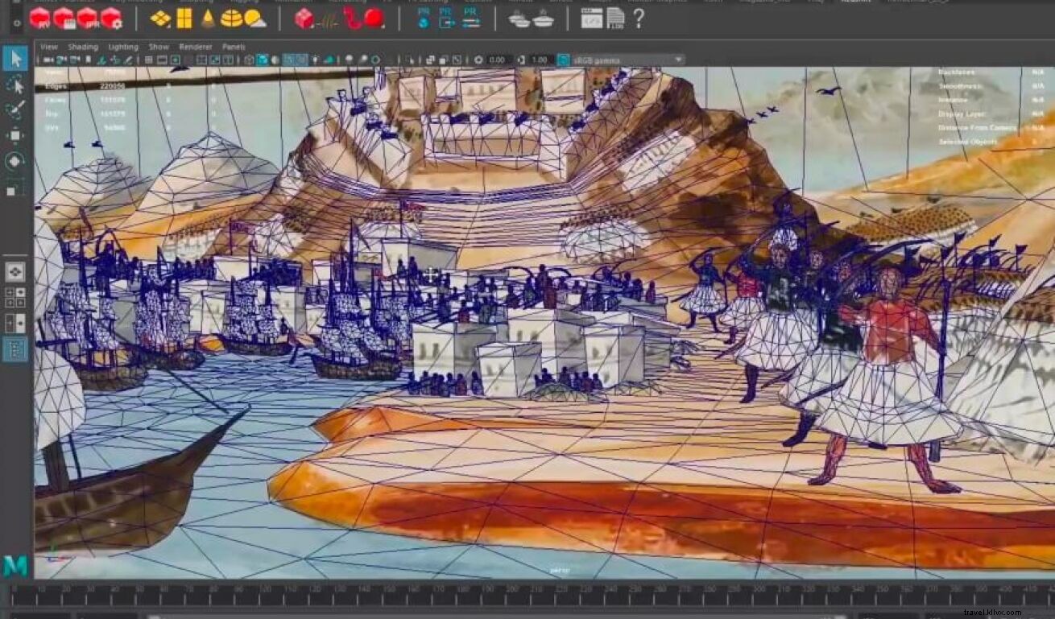1055x619 pixels.
Task: Expand the Lighting panel menu
Action: pos(123,47)
